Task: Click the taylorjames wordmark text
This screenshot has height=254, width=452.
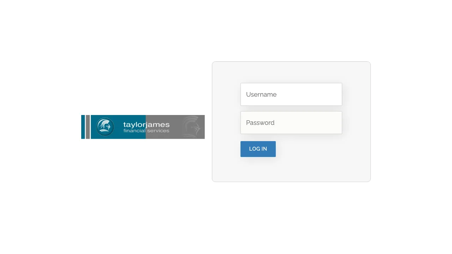Action: point(146,125)
